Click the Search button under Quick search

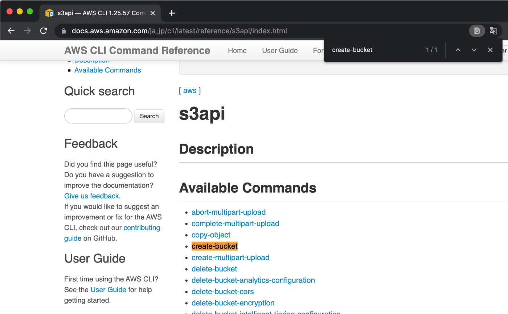(149, 116)
